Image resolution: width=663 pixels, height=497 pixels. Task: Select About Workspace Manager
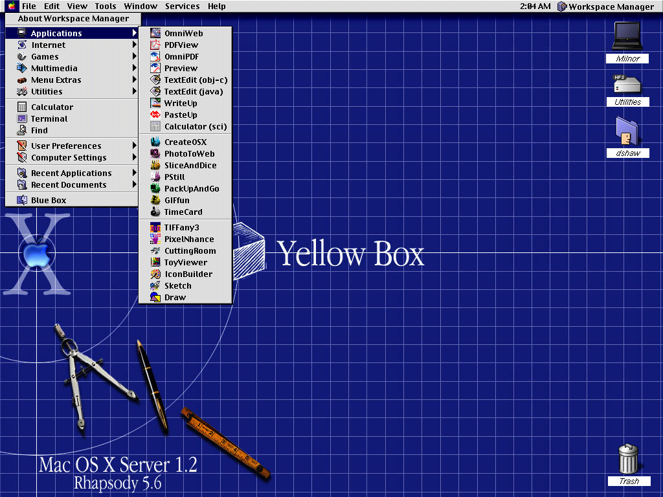click(73, 19)
